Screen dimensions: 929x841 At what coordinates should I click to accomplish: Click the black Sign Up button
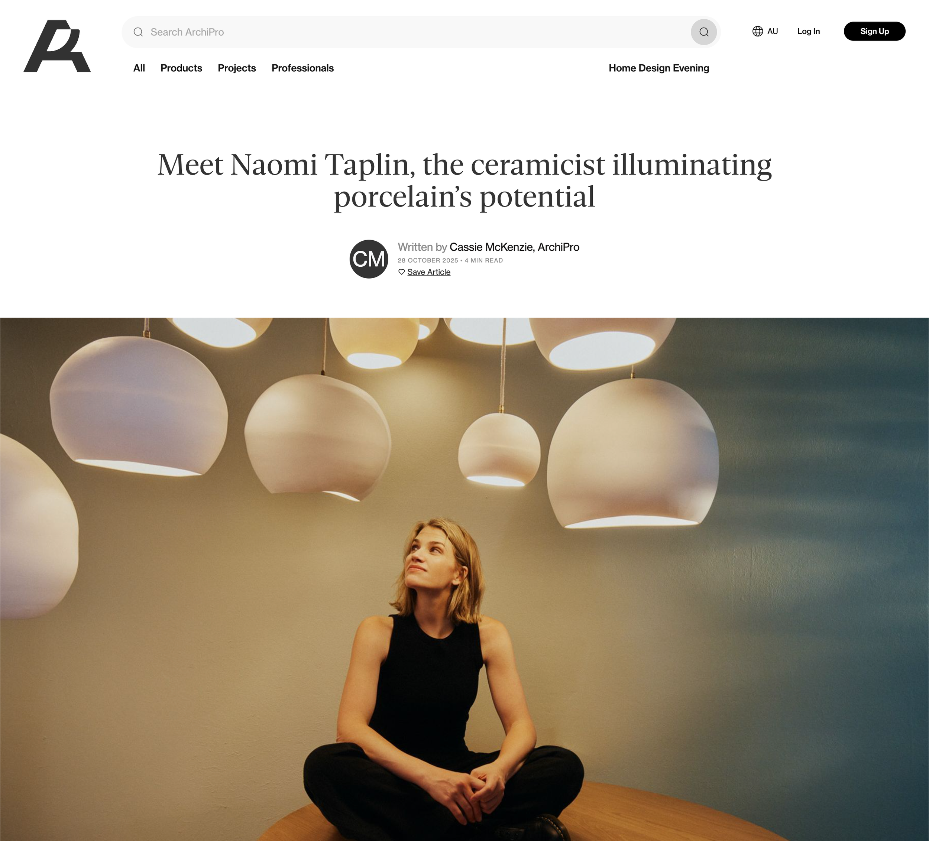874,31
